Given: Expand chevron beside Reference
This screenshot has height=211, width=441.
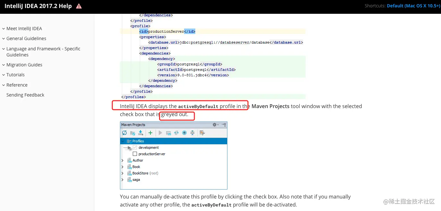Looking at the screenshot, I should [x=3, y=85].
